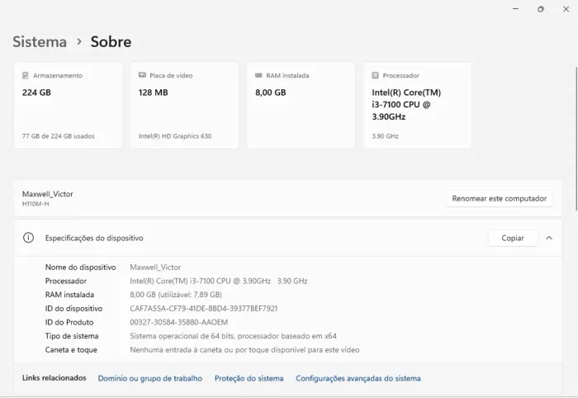Image resolution: width=578 pixels, height=398 pixels.
Task: Click the processor chip icon
Action: (x=375, y=75)
